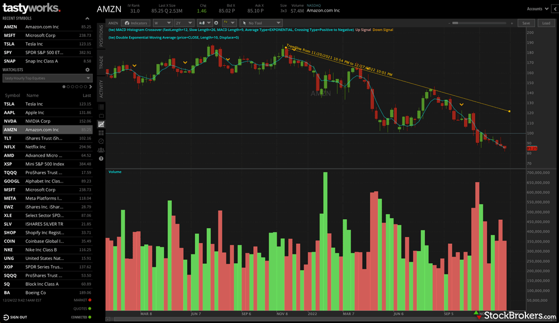The image size is (559, 323).
Task: Open the tasty Hourly Top Equities dropdown
Action: [48, 78]
